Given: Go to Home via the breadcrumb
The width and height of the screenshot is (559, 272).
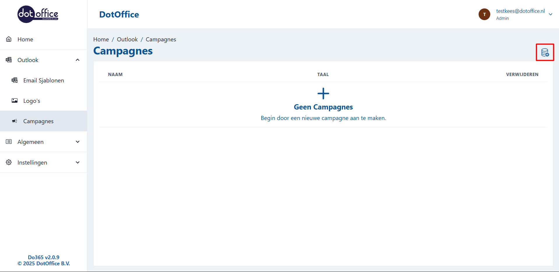Looking at the screenshot, I should tap(101, 39).
